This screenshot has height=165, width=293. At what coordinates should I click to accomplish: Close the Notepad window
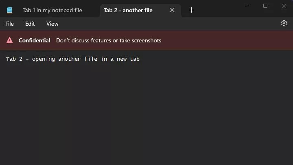tap(284, 6)
